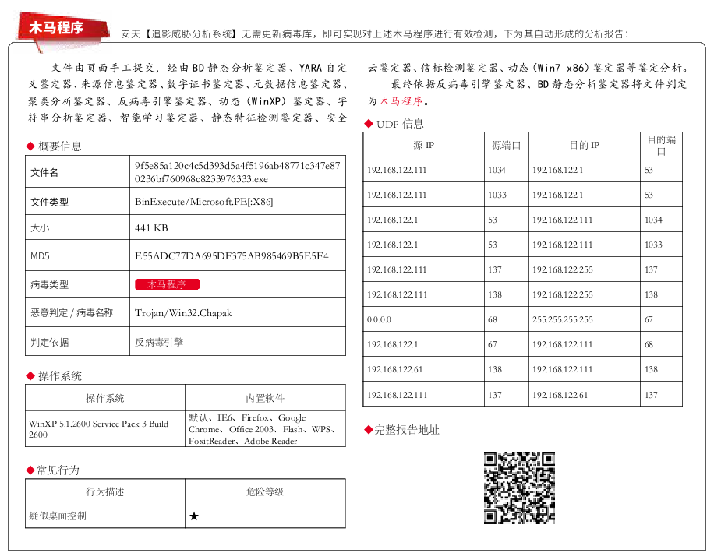This screenshot has width=714, height=560.
Task: Click the red diamond beside 操作系统
Action: [x=30, y=376]
